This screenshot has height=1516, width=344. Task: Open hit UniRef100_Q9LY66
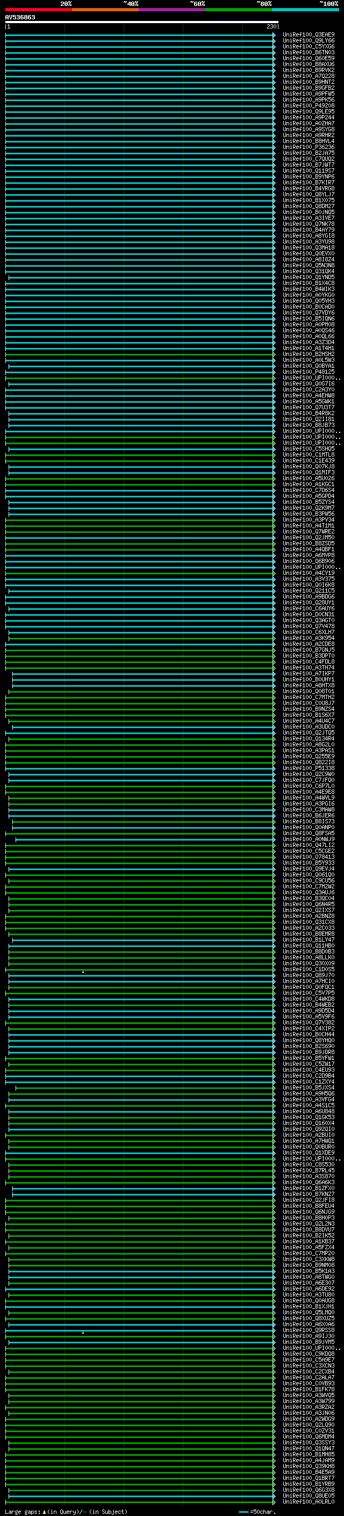click(308, 41)
